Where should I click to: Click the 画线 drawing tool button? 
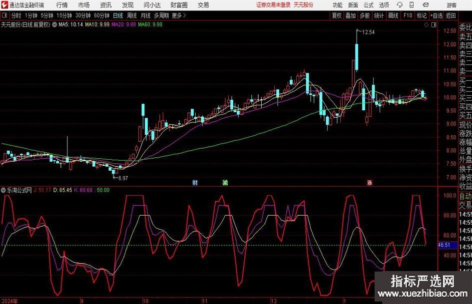click(393, 15)
